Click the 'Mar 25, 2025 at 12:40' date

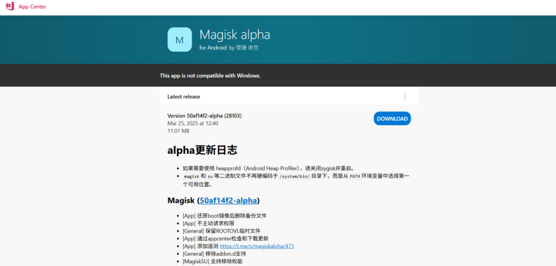pos(193,123)
